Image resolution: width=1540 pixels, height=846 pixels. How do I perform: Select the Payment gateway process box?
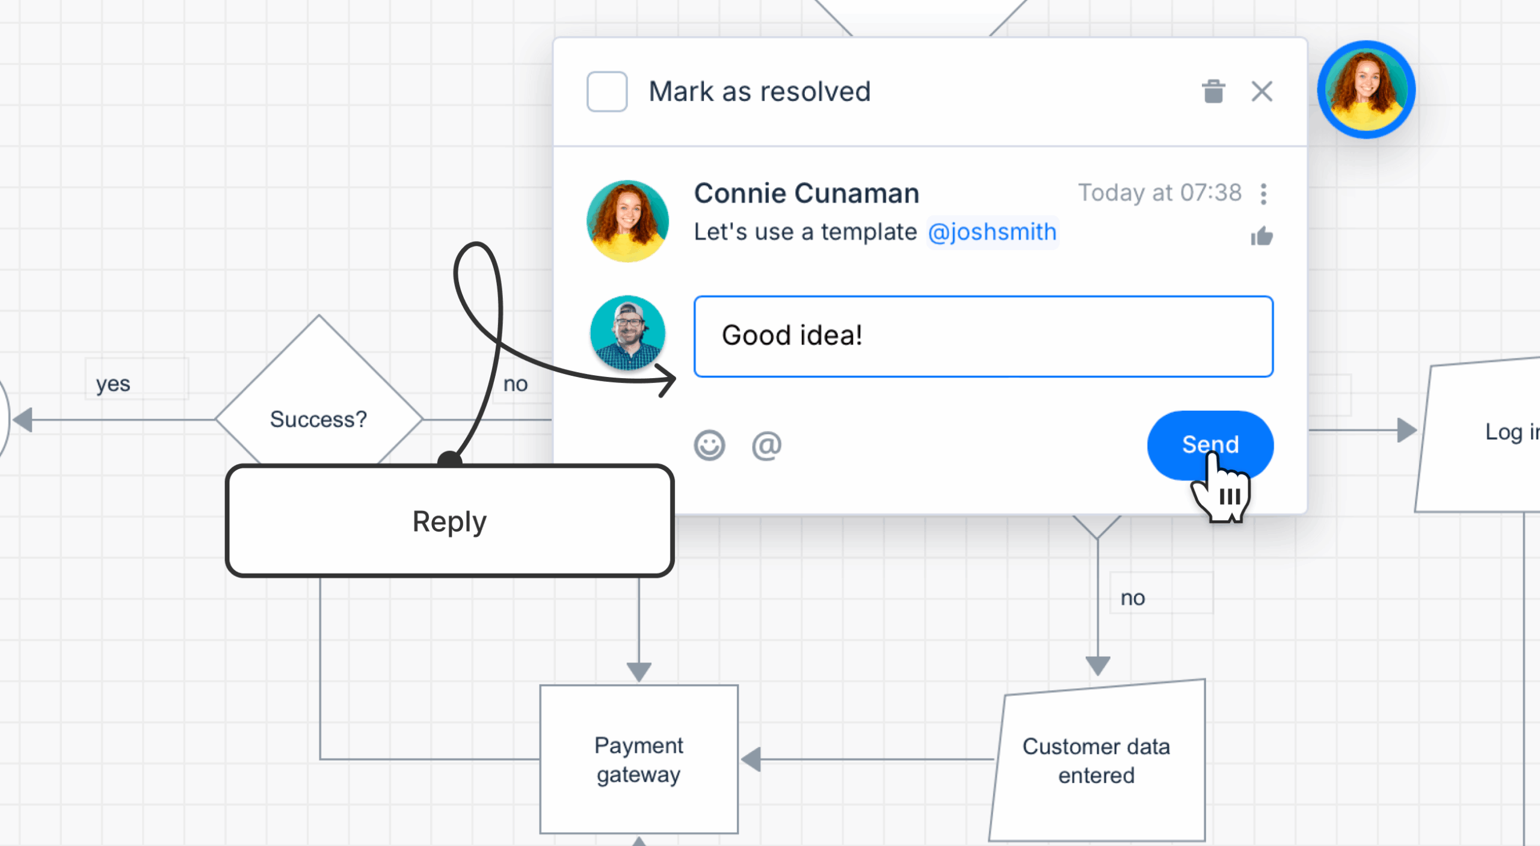[639, 759]
